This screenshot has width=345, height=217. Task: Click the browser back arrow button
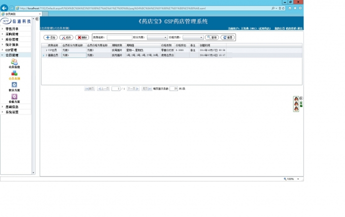(4, 8)
